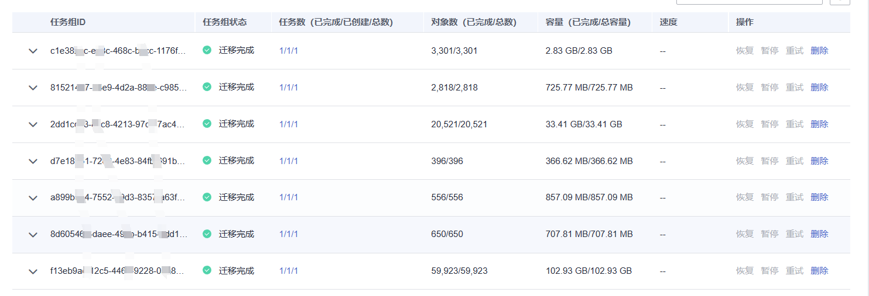The height and width of the screenshot is (296, 869).
Task: Delete the task group starting with 8d60546
Action: pyautogui.click(x=819, y=234)
